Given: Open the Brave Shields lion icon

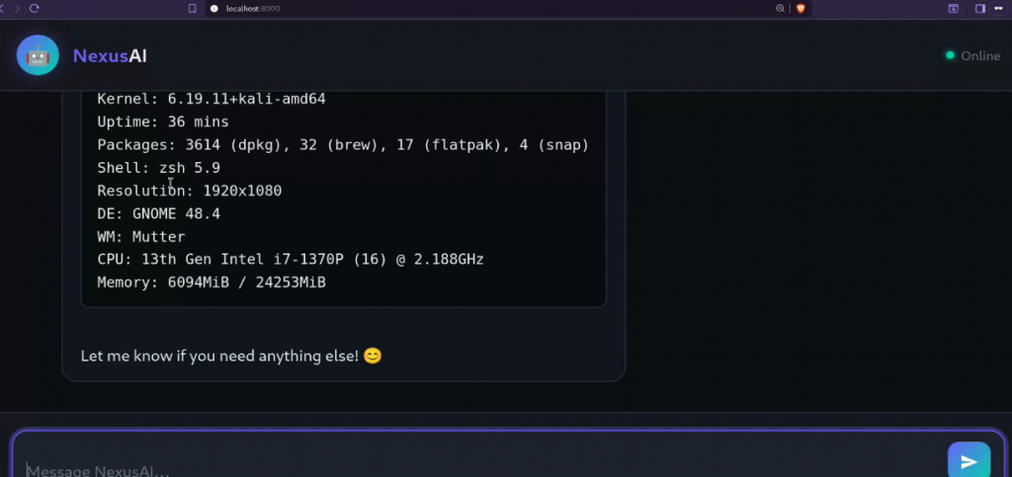Looking at the screenshot, I should pyautogui.click(x=801, y=8).
